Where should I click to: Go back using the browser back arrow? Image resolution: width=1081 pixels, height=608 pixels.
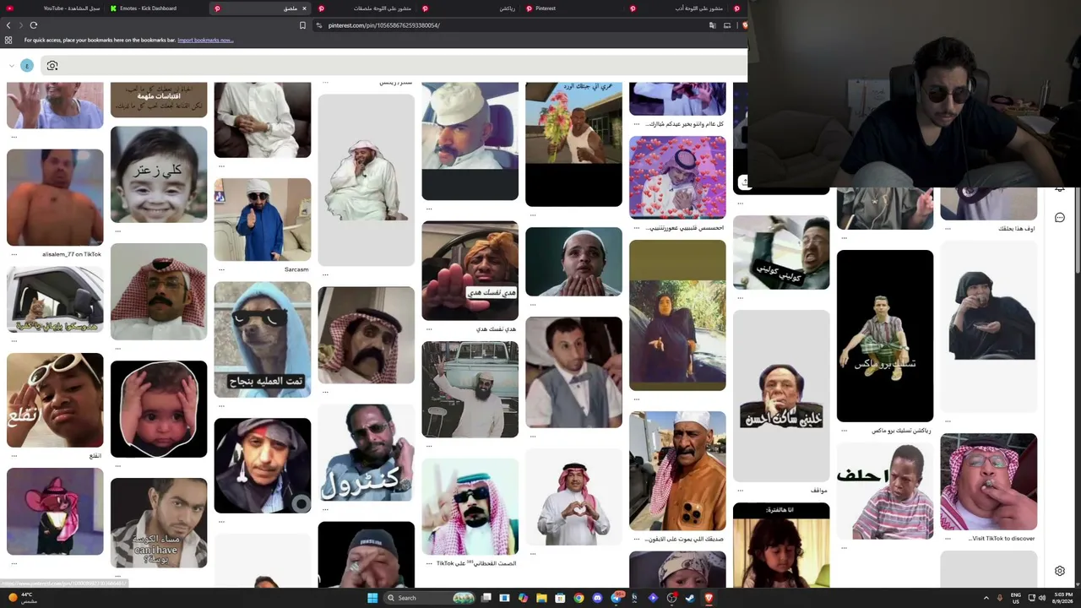pos(8,25)
